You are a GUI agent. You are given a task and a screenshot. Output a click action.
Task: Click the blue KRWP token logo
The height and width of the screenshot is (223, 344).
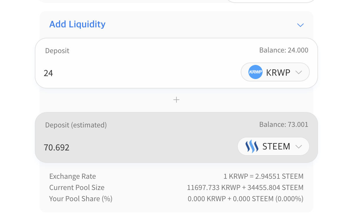coord(255,72)
